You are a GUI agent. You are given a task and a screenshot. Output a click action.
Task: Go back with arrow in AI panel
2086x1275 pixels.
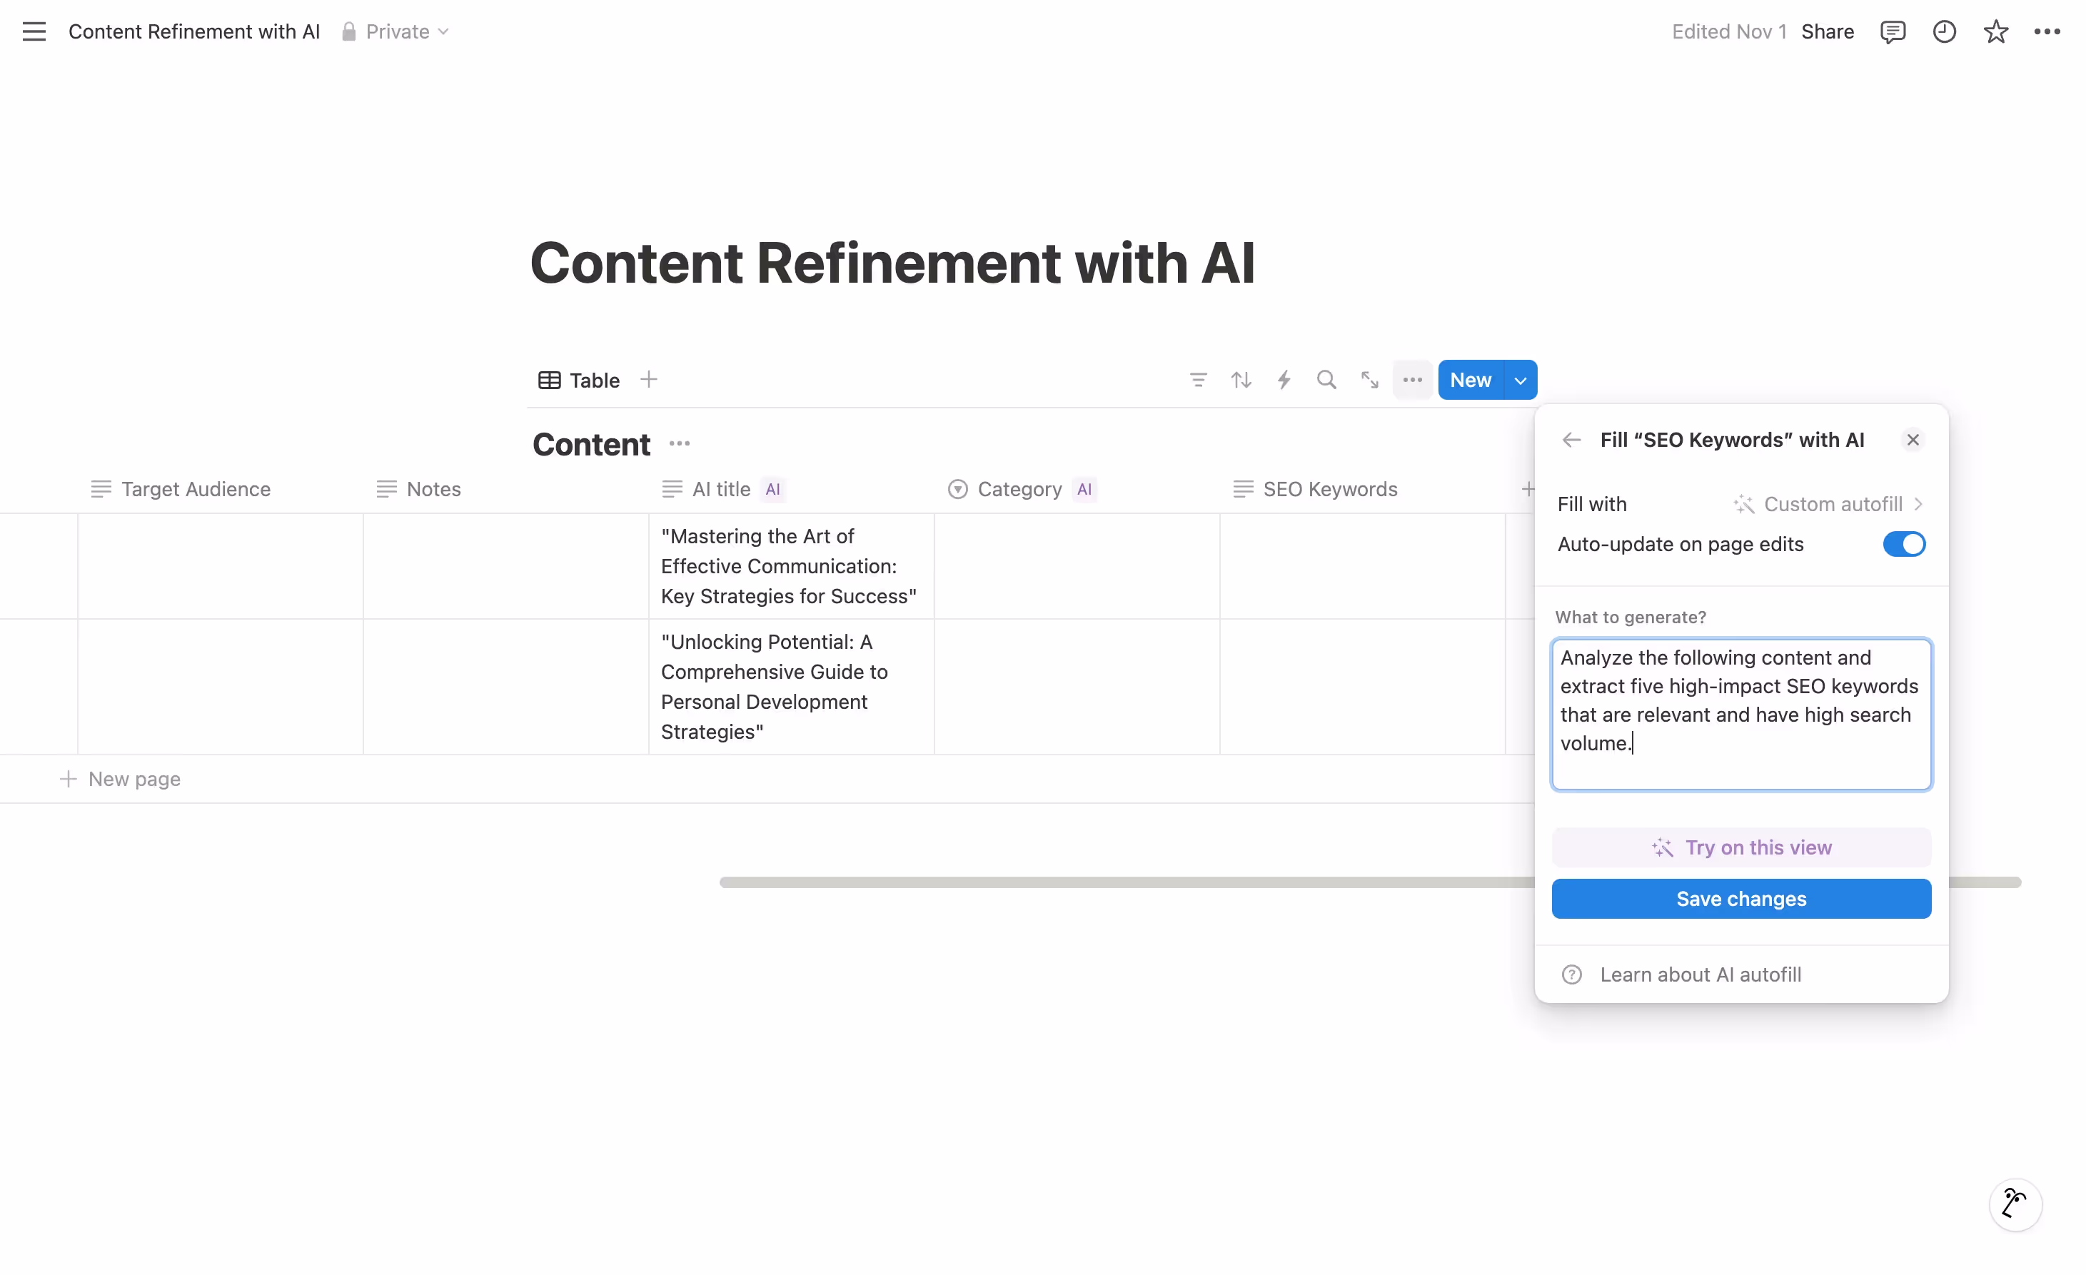click(1571, 440)
